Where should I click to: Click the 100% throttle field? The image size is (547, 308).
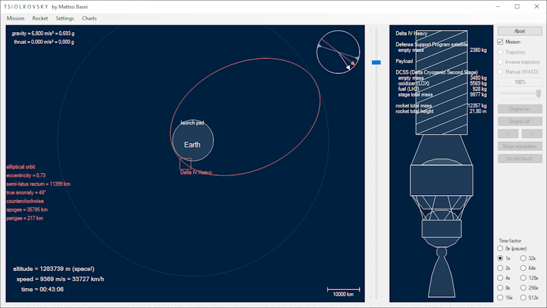[x=520, y=82]
